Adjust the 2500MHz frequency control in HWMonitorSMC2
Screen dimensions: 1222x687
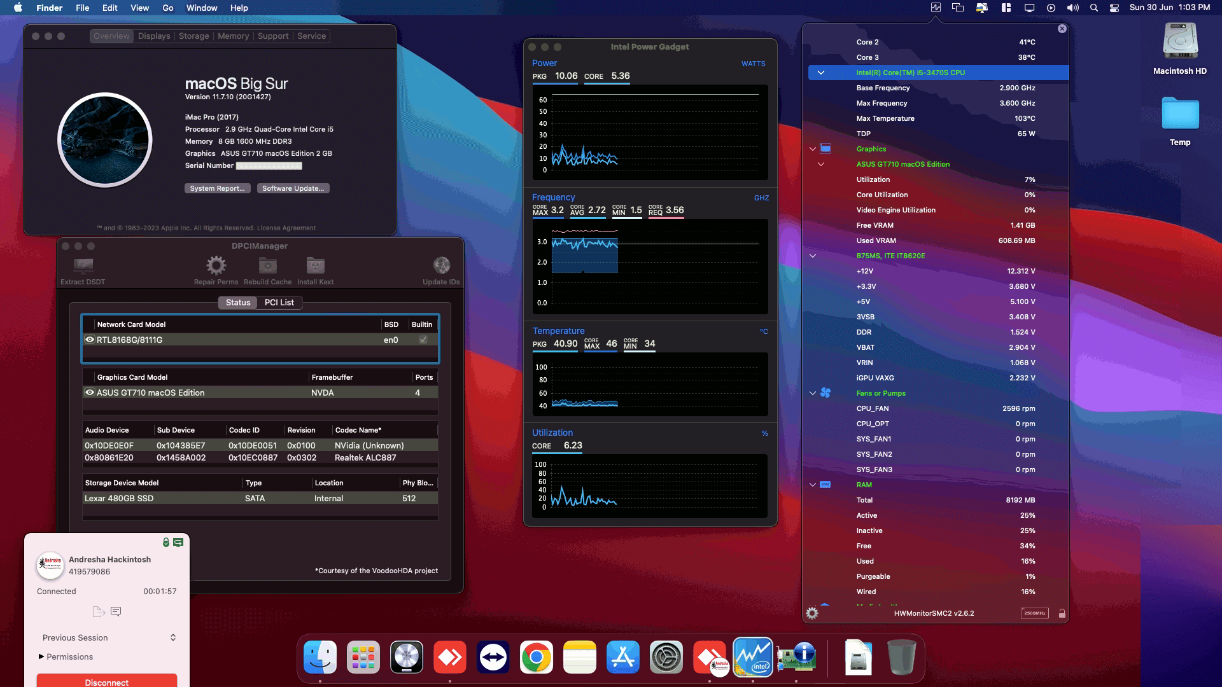point(1033,613)
